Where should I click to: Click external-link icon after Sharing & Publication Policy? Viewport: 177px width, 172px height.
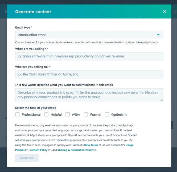coord(95,150)
